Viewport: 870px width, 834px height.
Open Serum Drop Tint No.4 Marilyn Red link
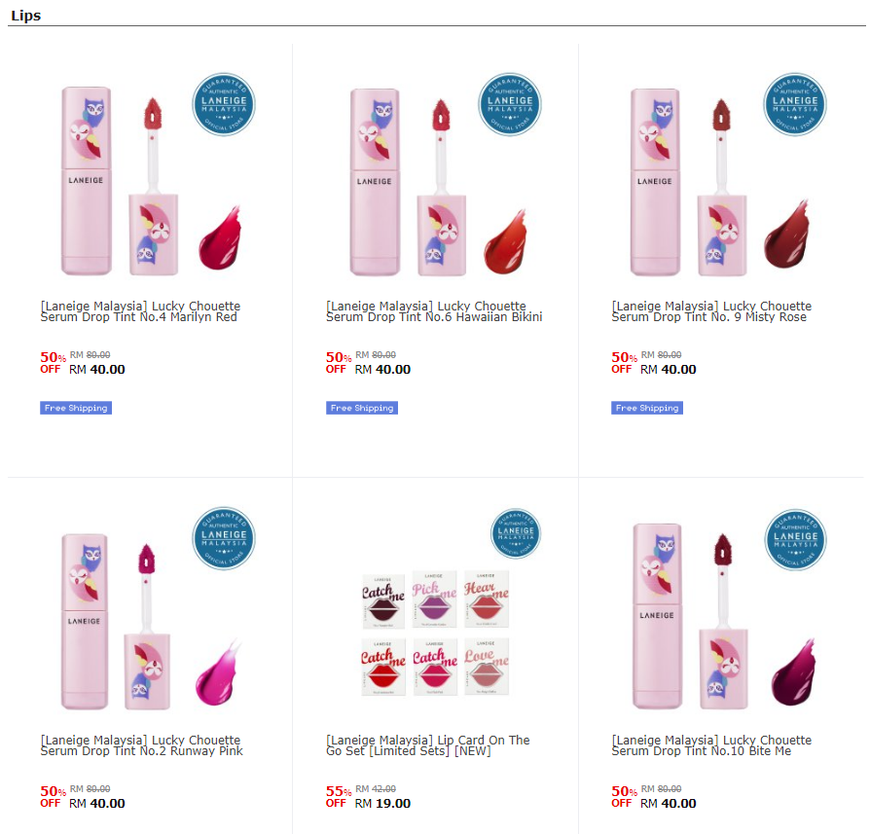pyautogui.click(x=140, y=311)
